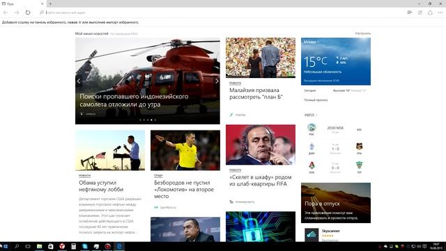Click the referee in yellow shirt photo
Image resolution: width=446 pixels, height=251 pixels.
click(x=185, y=151)
